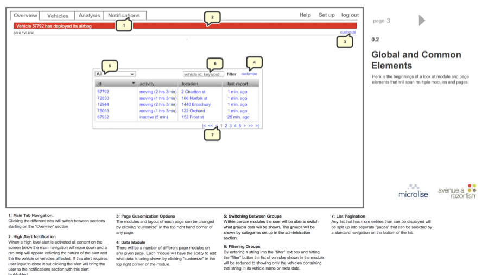
Task: Click the 25 min. ago last report
Action: pyautogui.click(x=238, y=117)
